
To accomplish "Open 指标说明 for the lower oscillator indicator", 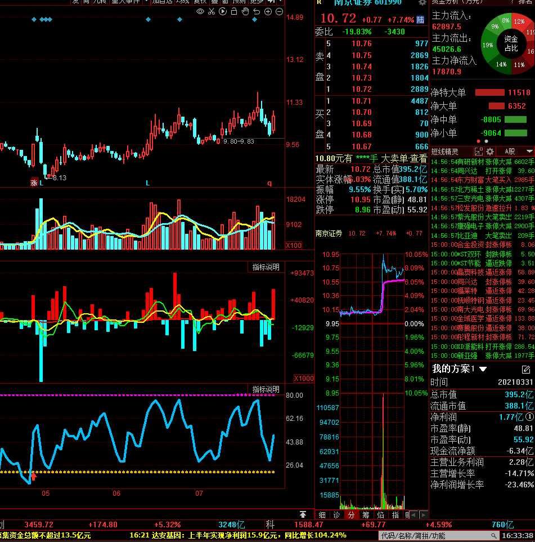I will (x=266, y=389).
